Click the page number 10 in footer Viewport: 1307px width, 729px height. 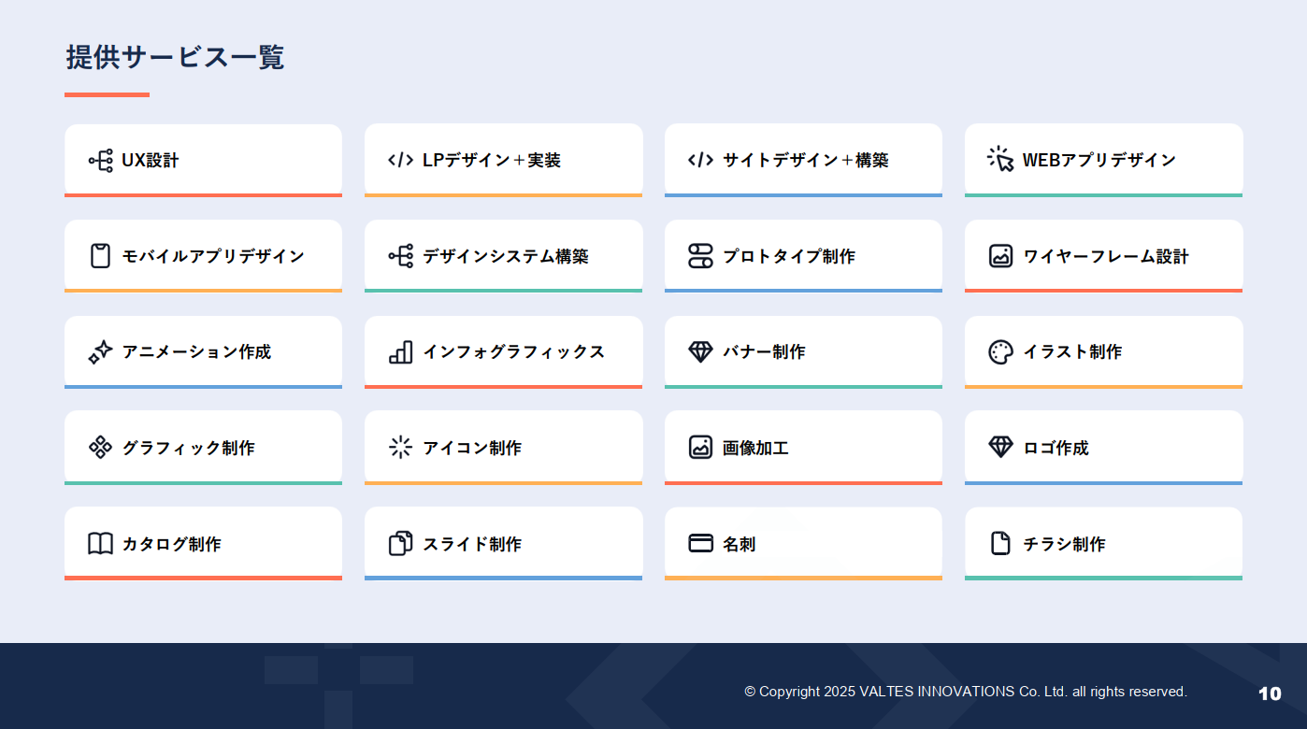coord(1270,693)
